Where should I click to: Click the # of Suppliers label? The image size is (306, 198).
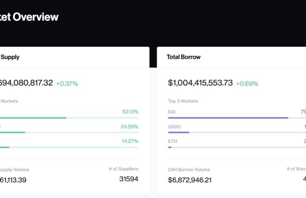[x=124, y=169]
